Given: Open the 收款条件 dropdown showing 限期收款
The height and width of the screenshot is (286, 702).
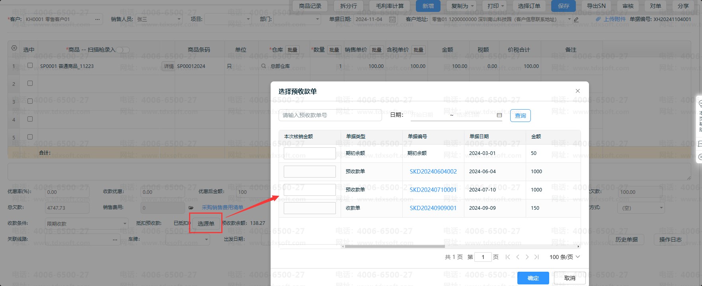Looking at the screenshot, I should (125, 223).
